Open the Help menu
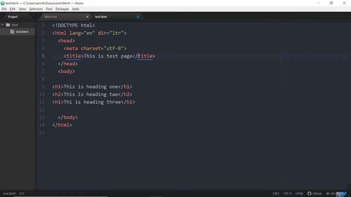Screen dimensions: 351x197 coord(76,9)
